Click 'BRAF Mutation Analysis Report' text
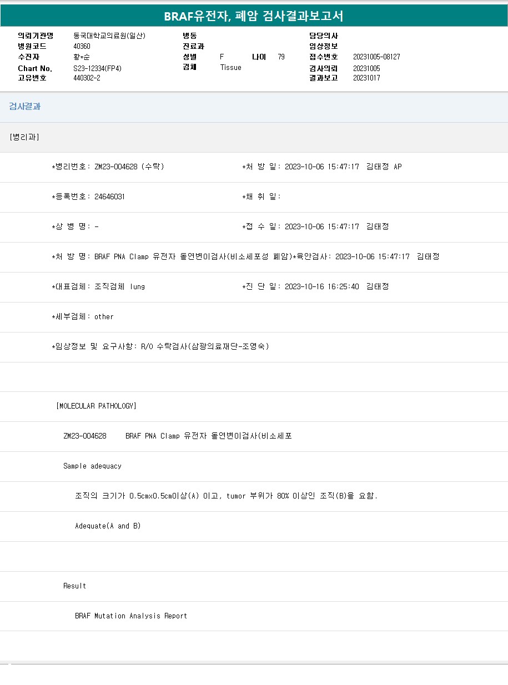 click(131, 616)
